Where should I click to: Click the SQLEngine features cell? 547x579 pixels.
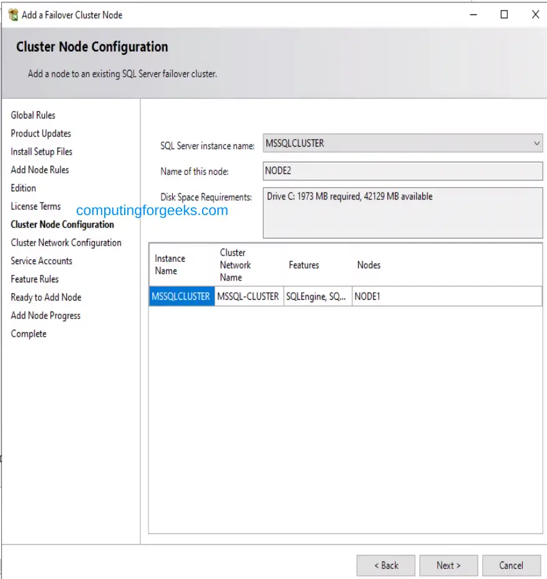pyautogui.click(x=318, y=296)
